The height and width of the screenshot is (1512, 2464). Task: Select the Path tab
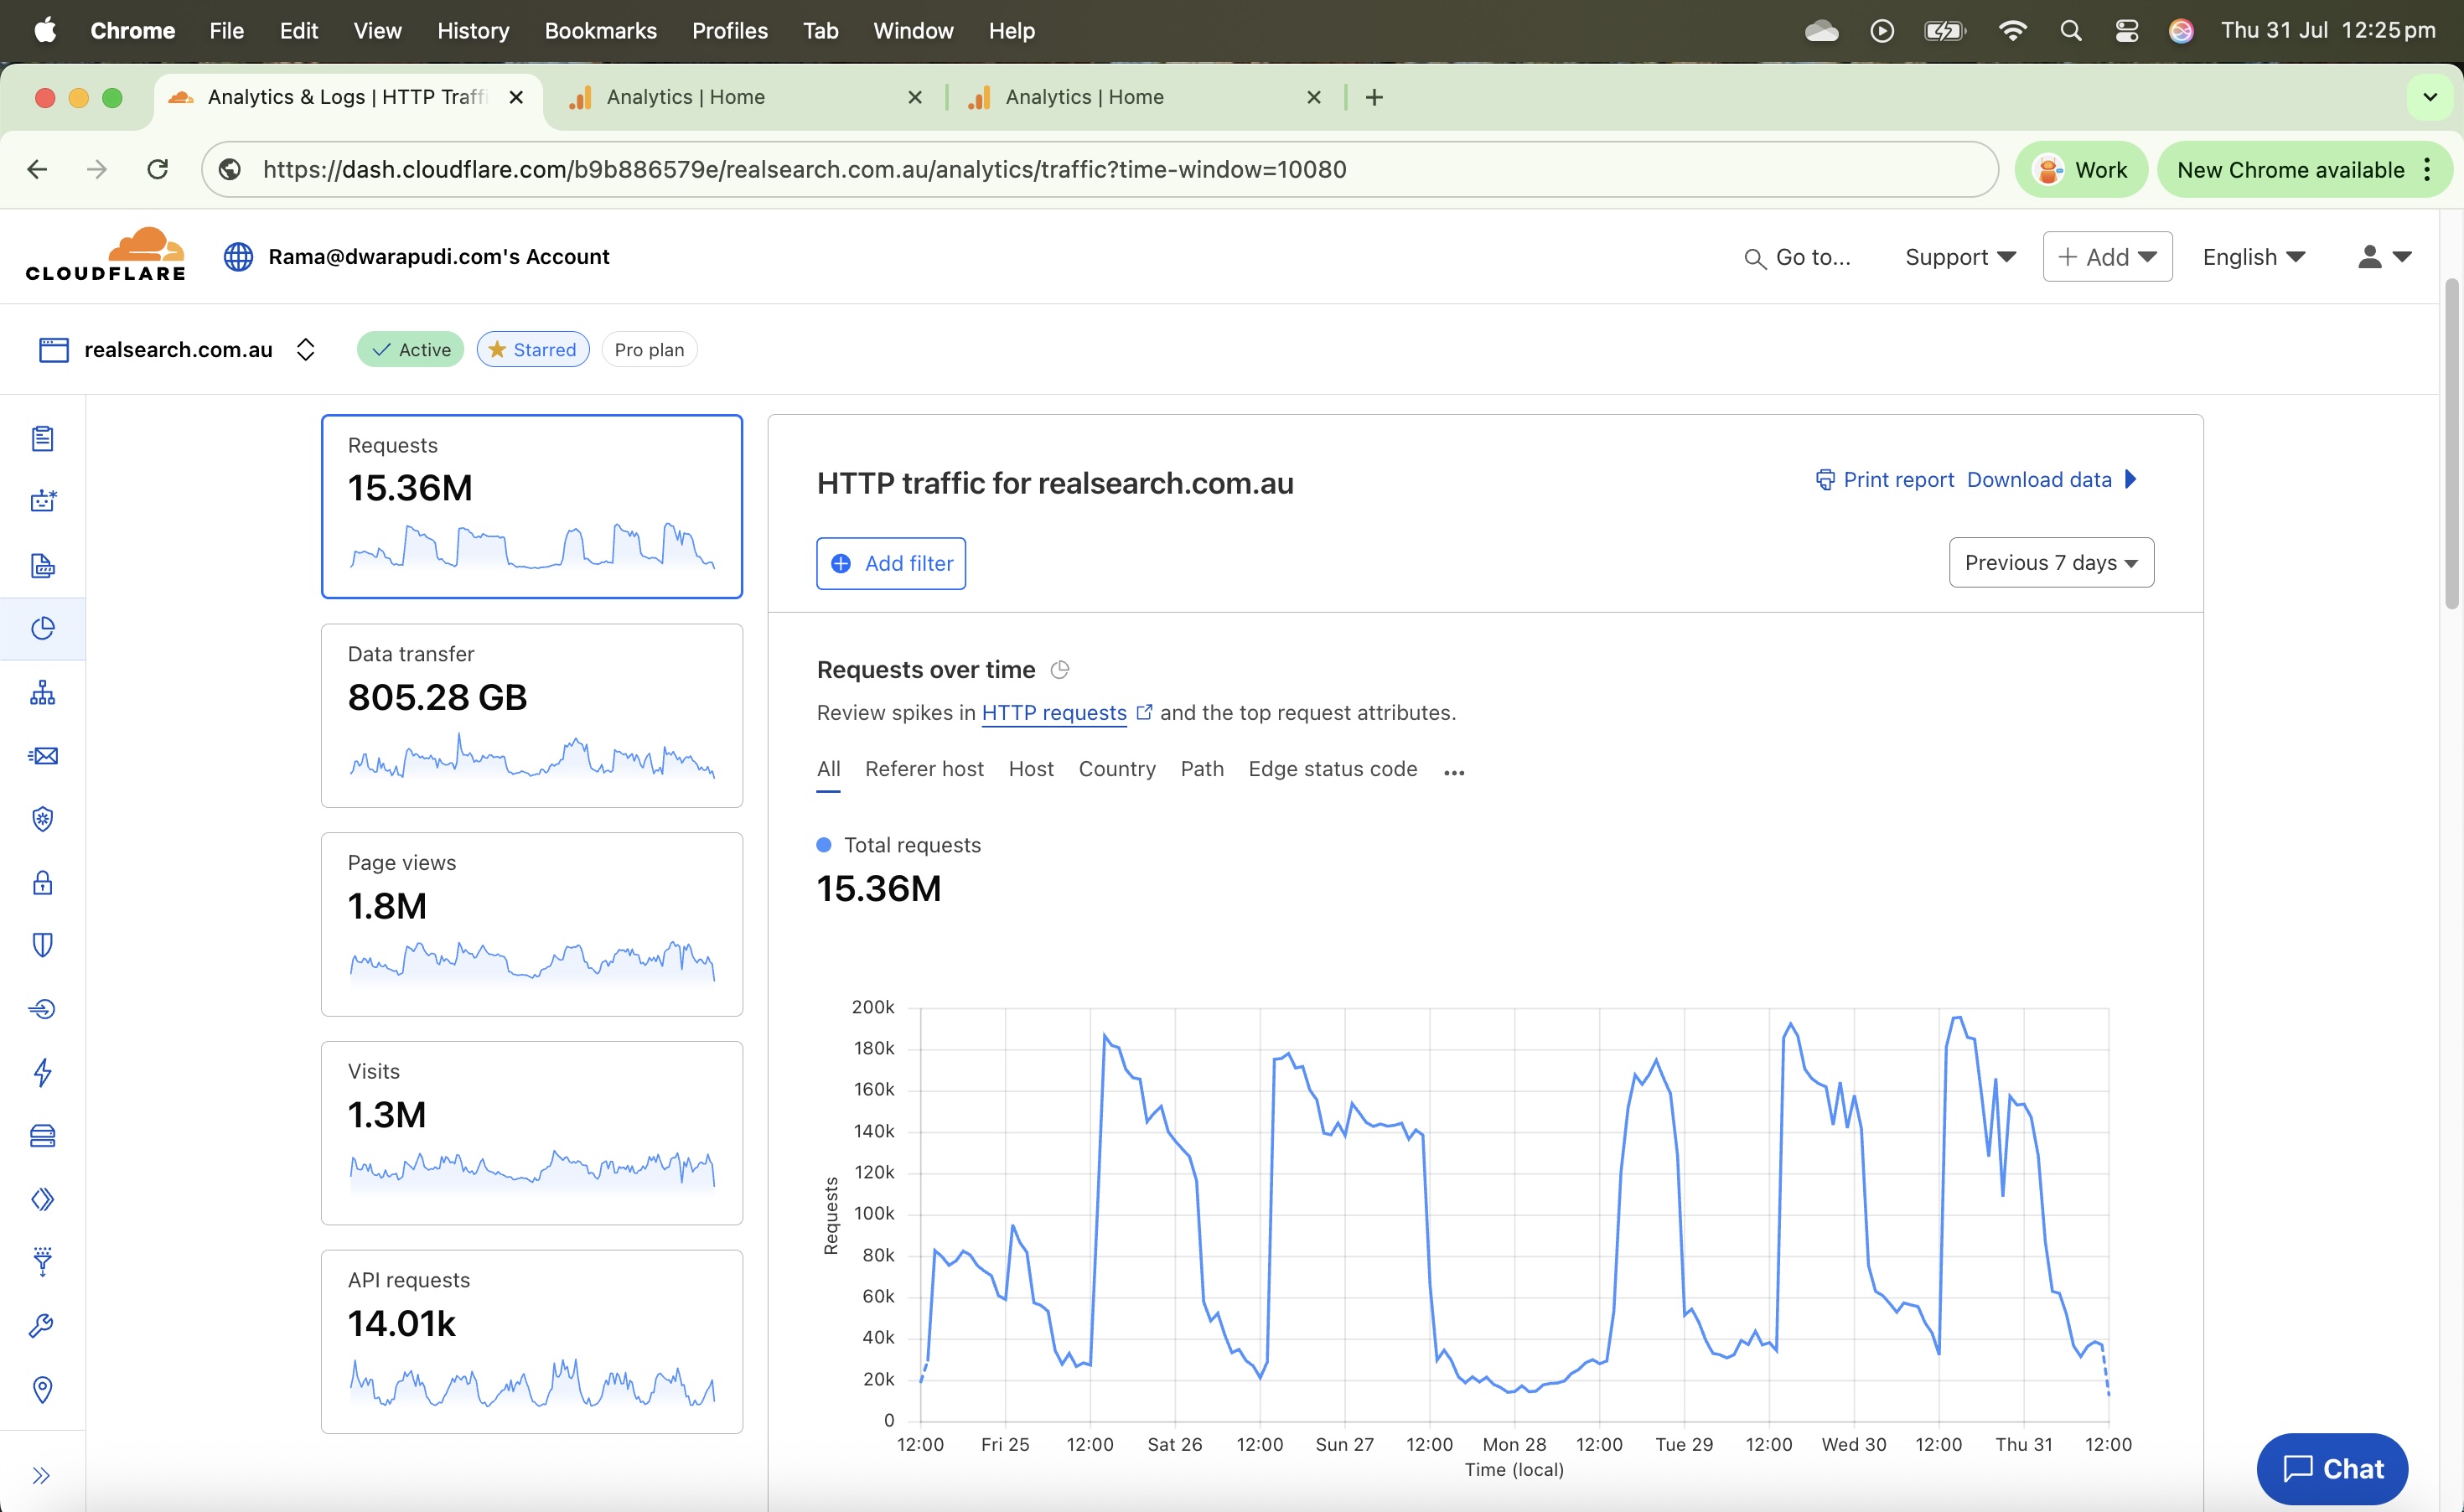pyautogui.click(x=1202, y=769)
